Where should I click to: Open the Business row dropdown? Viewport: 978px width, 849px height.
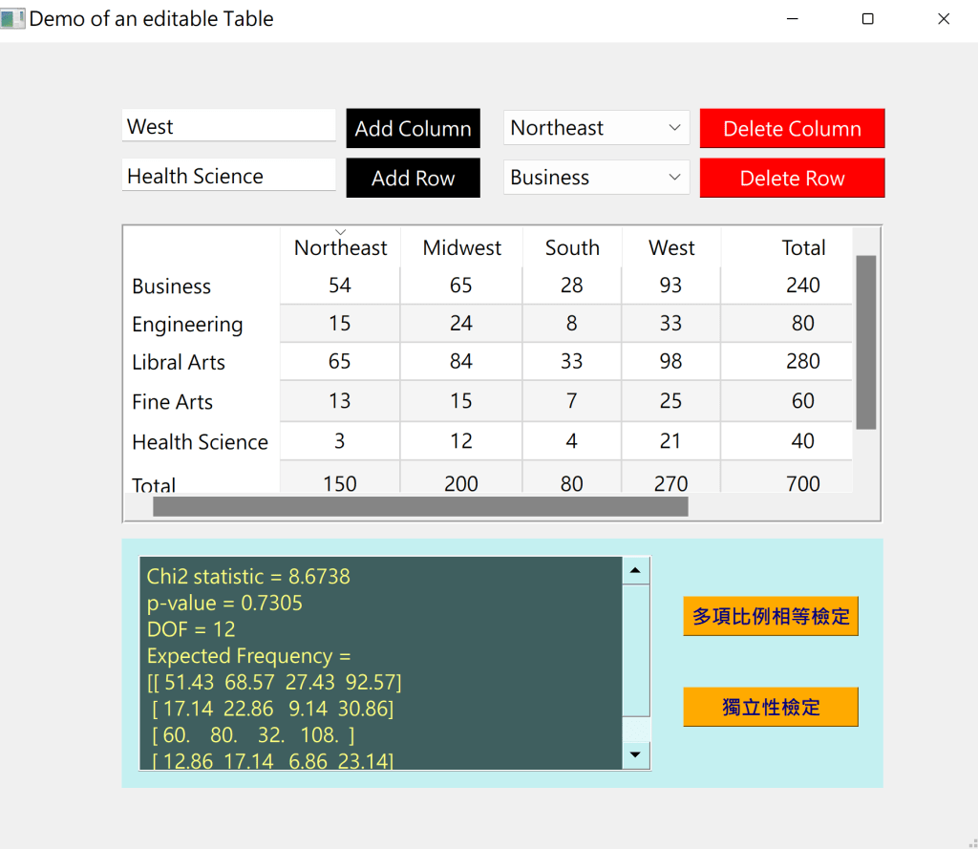coord(596,178)
